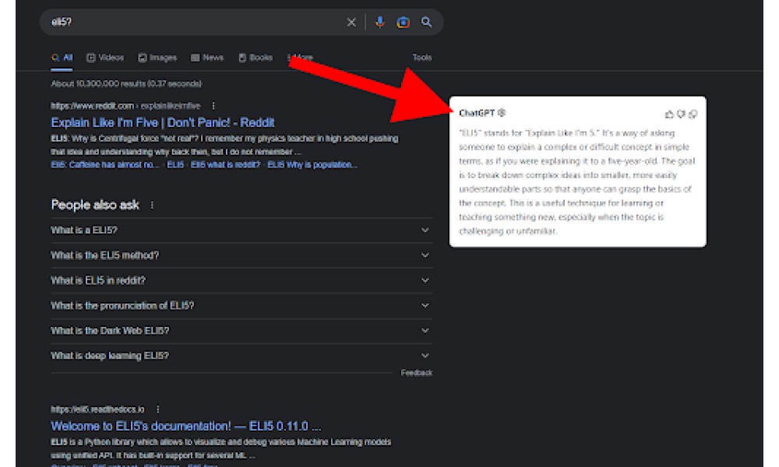Expand 'What is the pronunciation of ELI5?' question
This screenshot has width=779, height=467.
tap(241, 306)
